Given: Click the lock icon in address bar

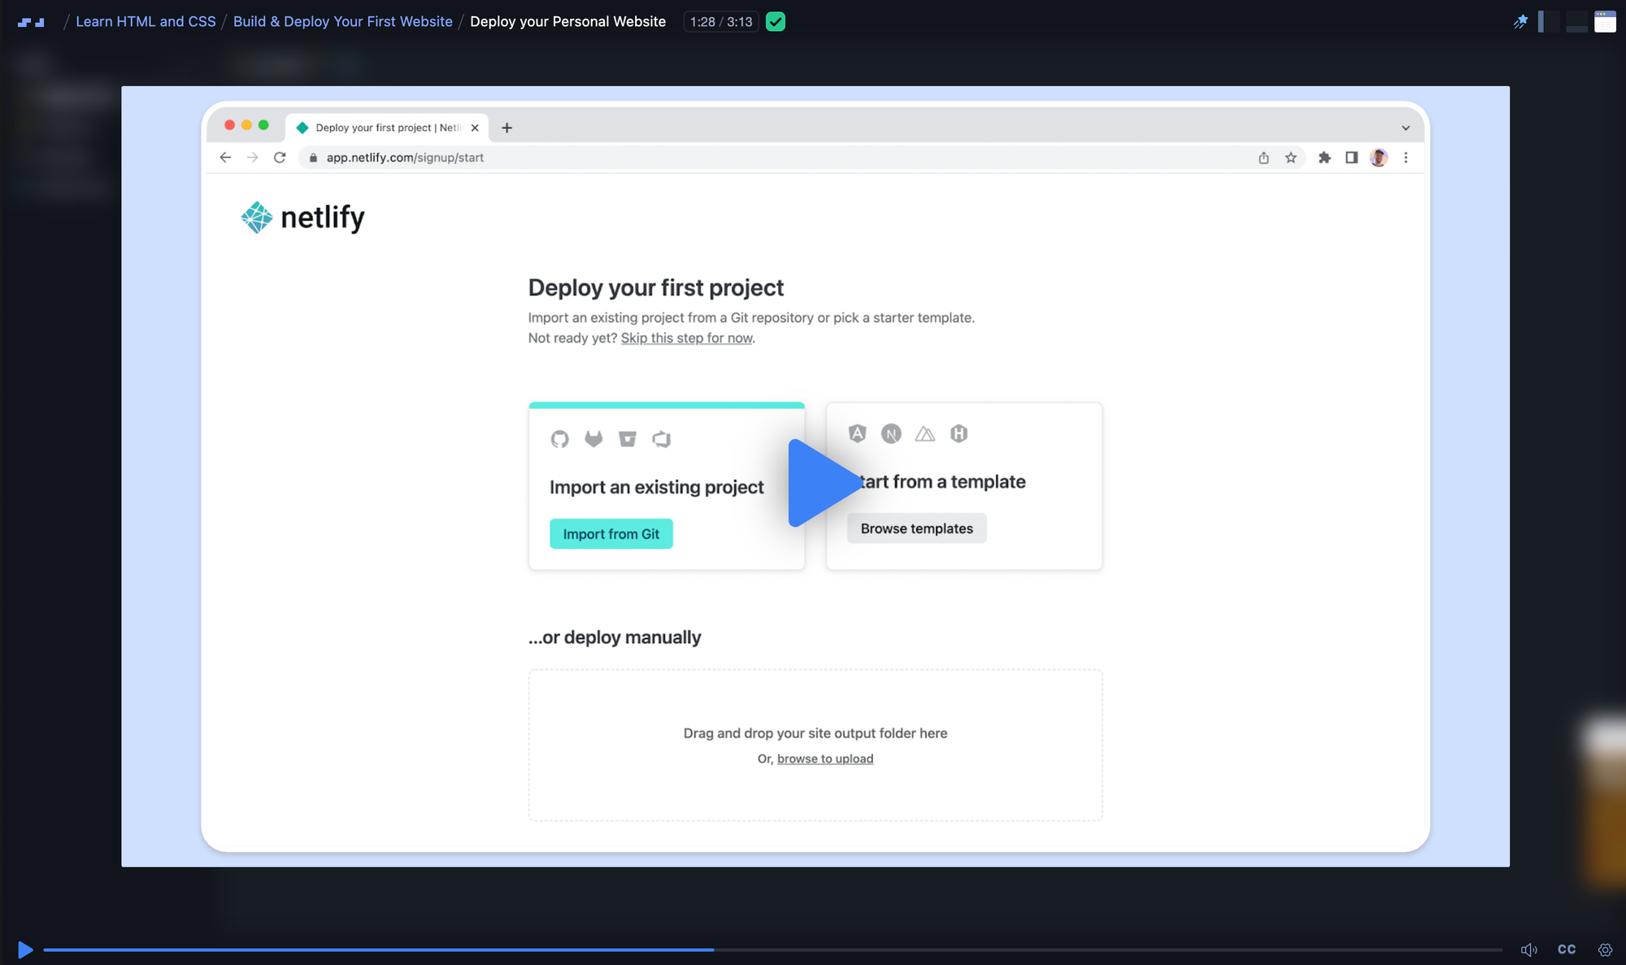Looking at the screenshot, I should coord(313,158).
